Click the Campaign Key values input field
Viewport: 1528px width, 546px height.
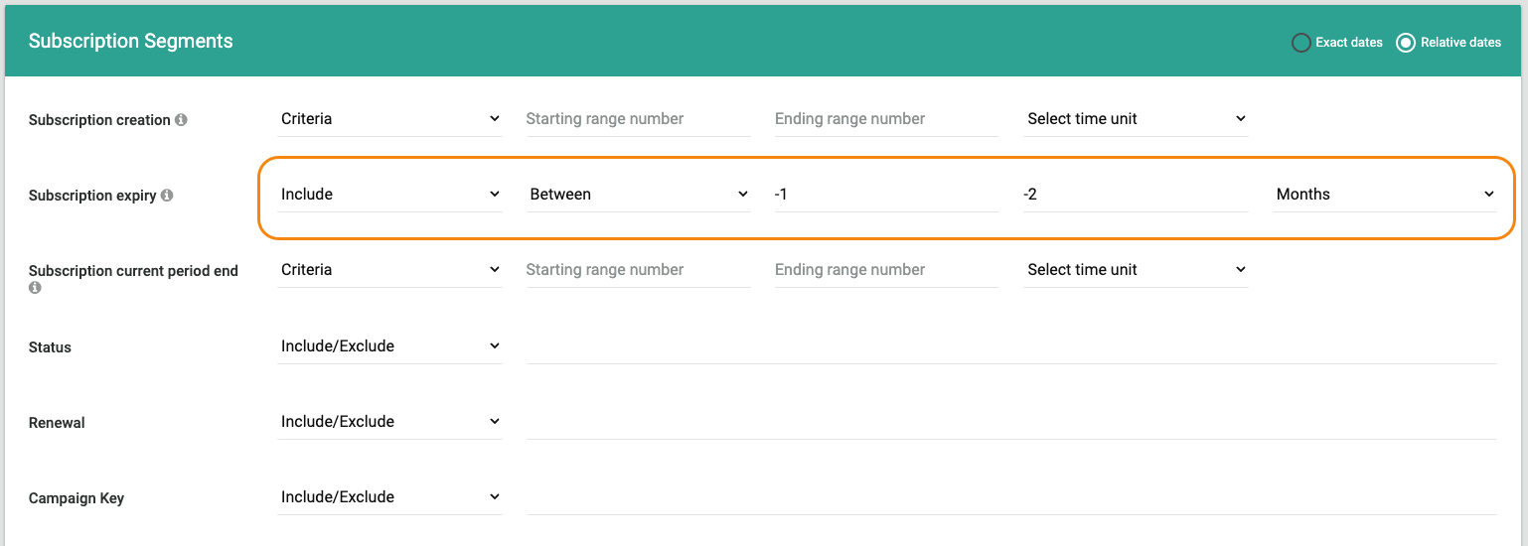coord(1011,497)
